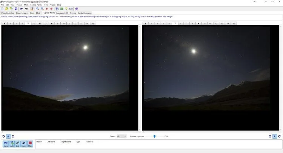Rotate left image counterclockwise
Image resolution: width=283 pixels, height=153 pixels.
tap(3, 136)
